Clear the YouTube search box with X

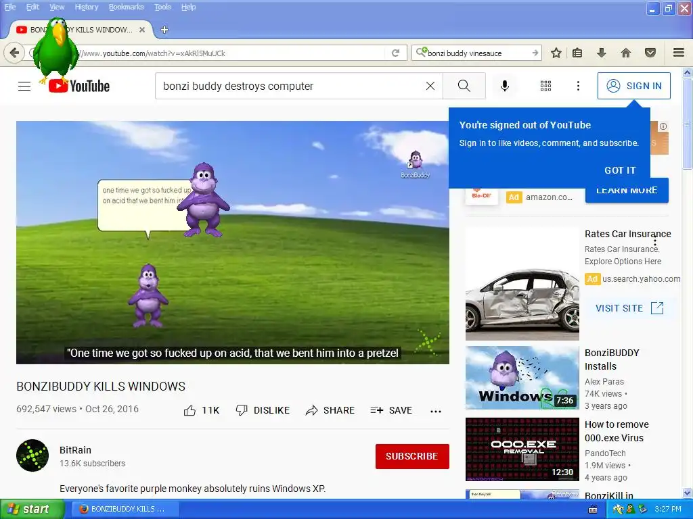click(430, 86)
